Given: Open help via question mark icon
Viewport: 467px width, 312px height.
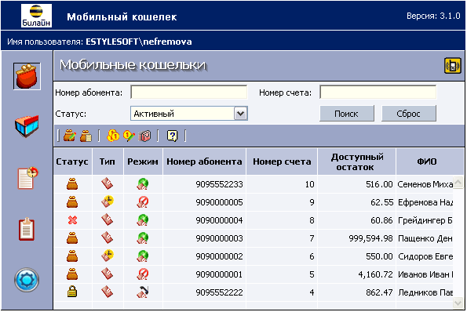Looking at the screenshot, I should (173, 136).
